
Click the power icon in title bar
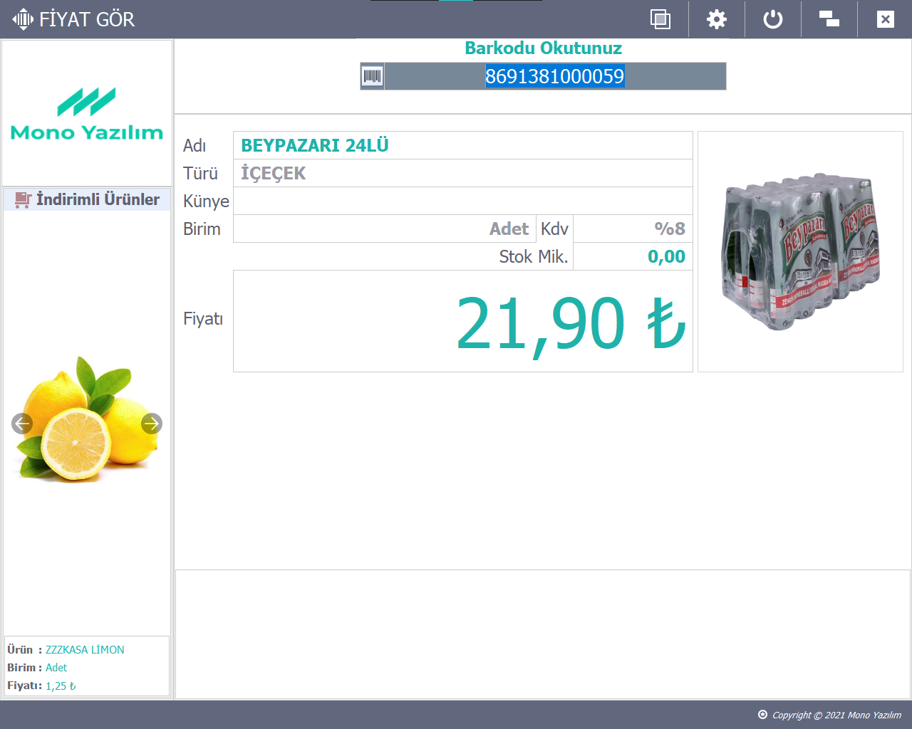pyautogui.click(x=772, y=19)
